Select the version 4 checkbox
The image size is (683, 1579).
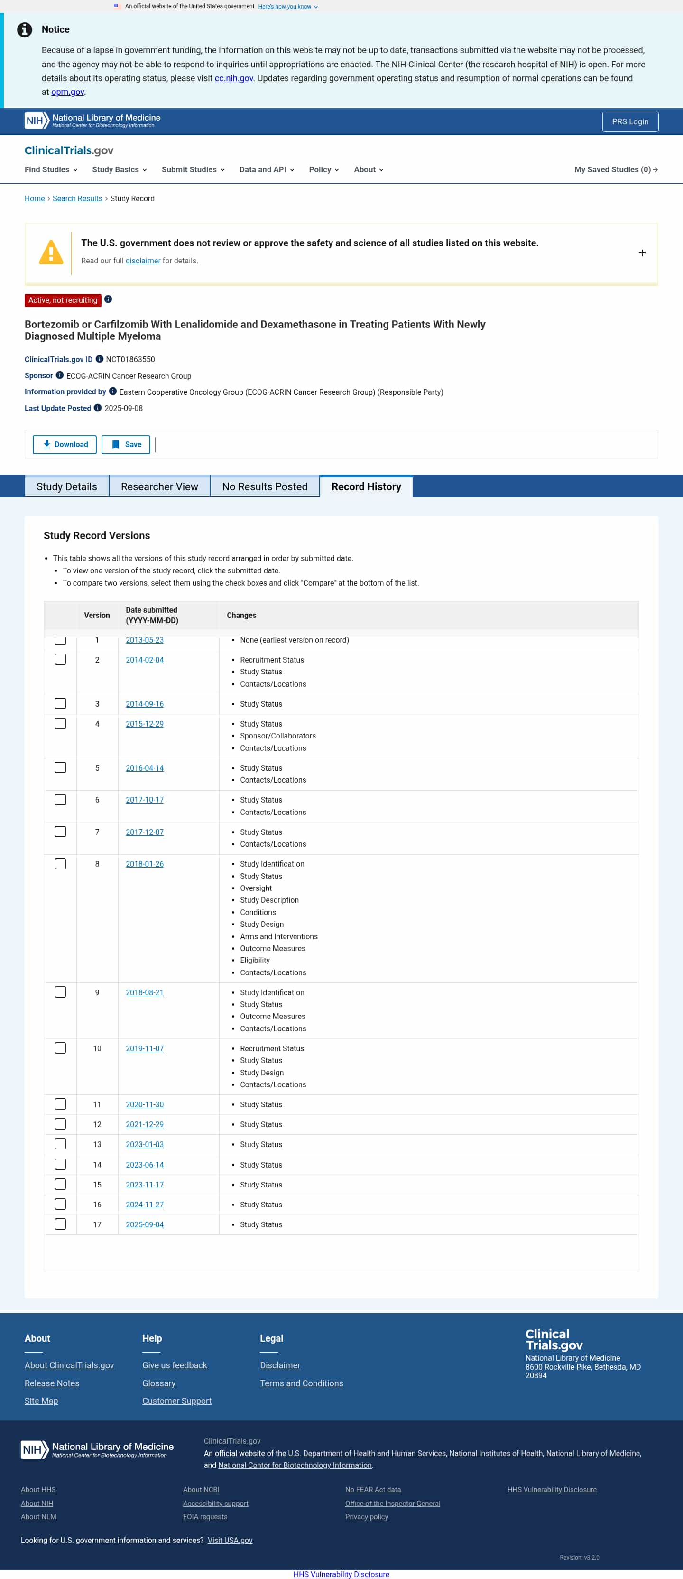(x=60, y=723)
